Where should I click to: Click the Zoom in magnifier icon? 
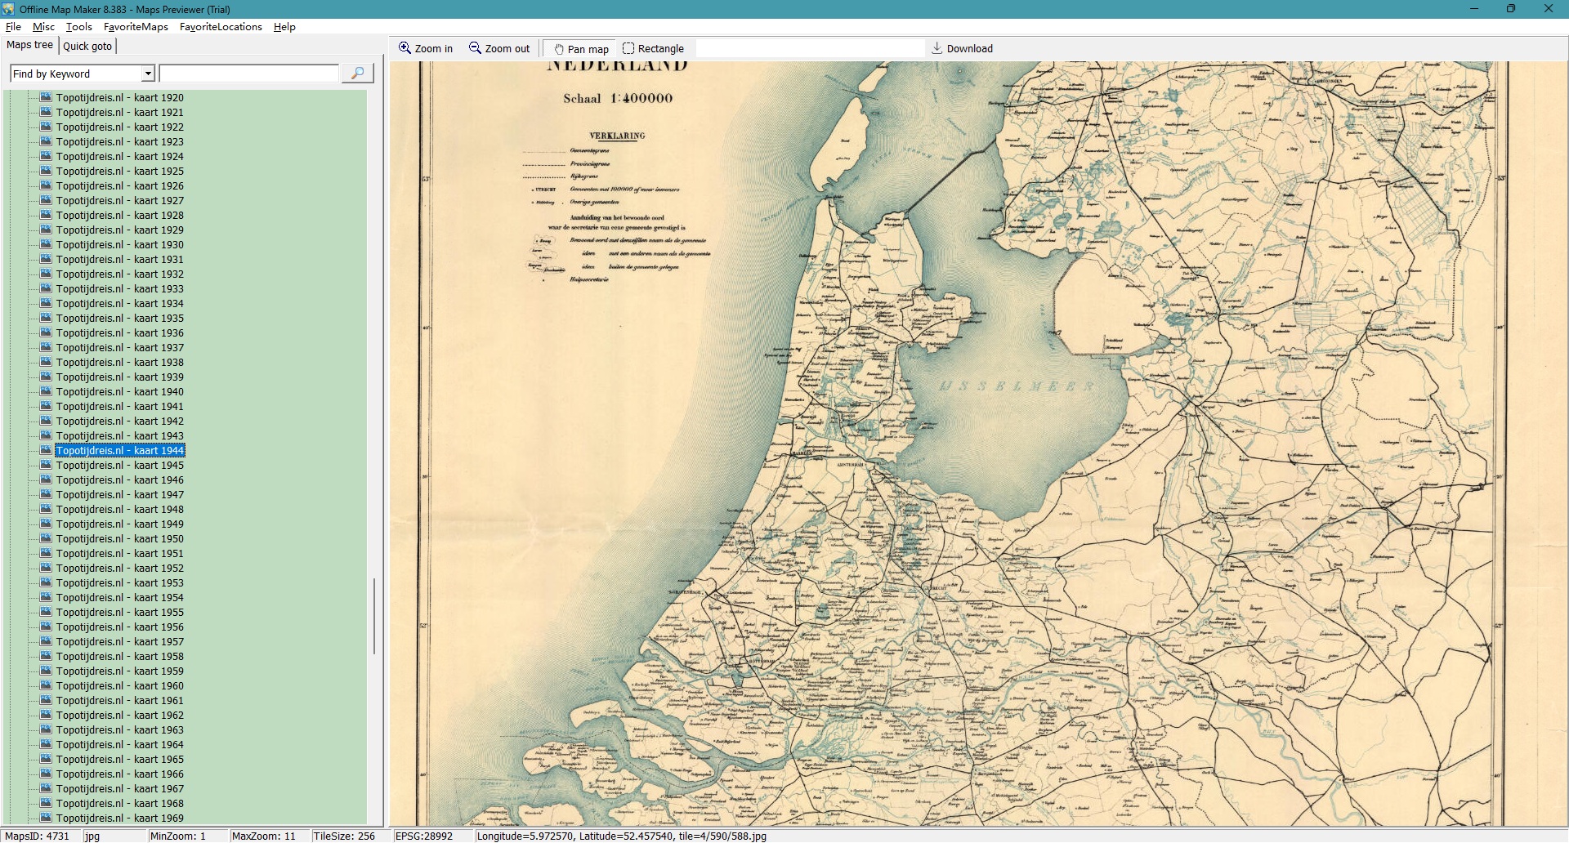point(405,48)
